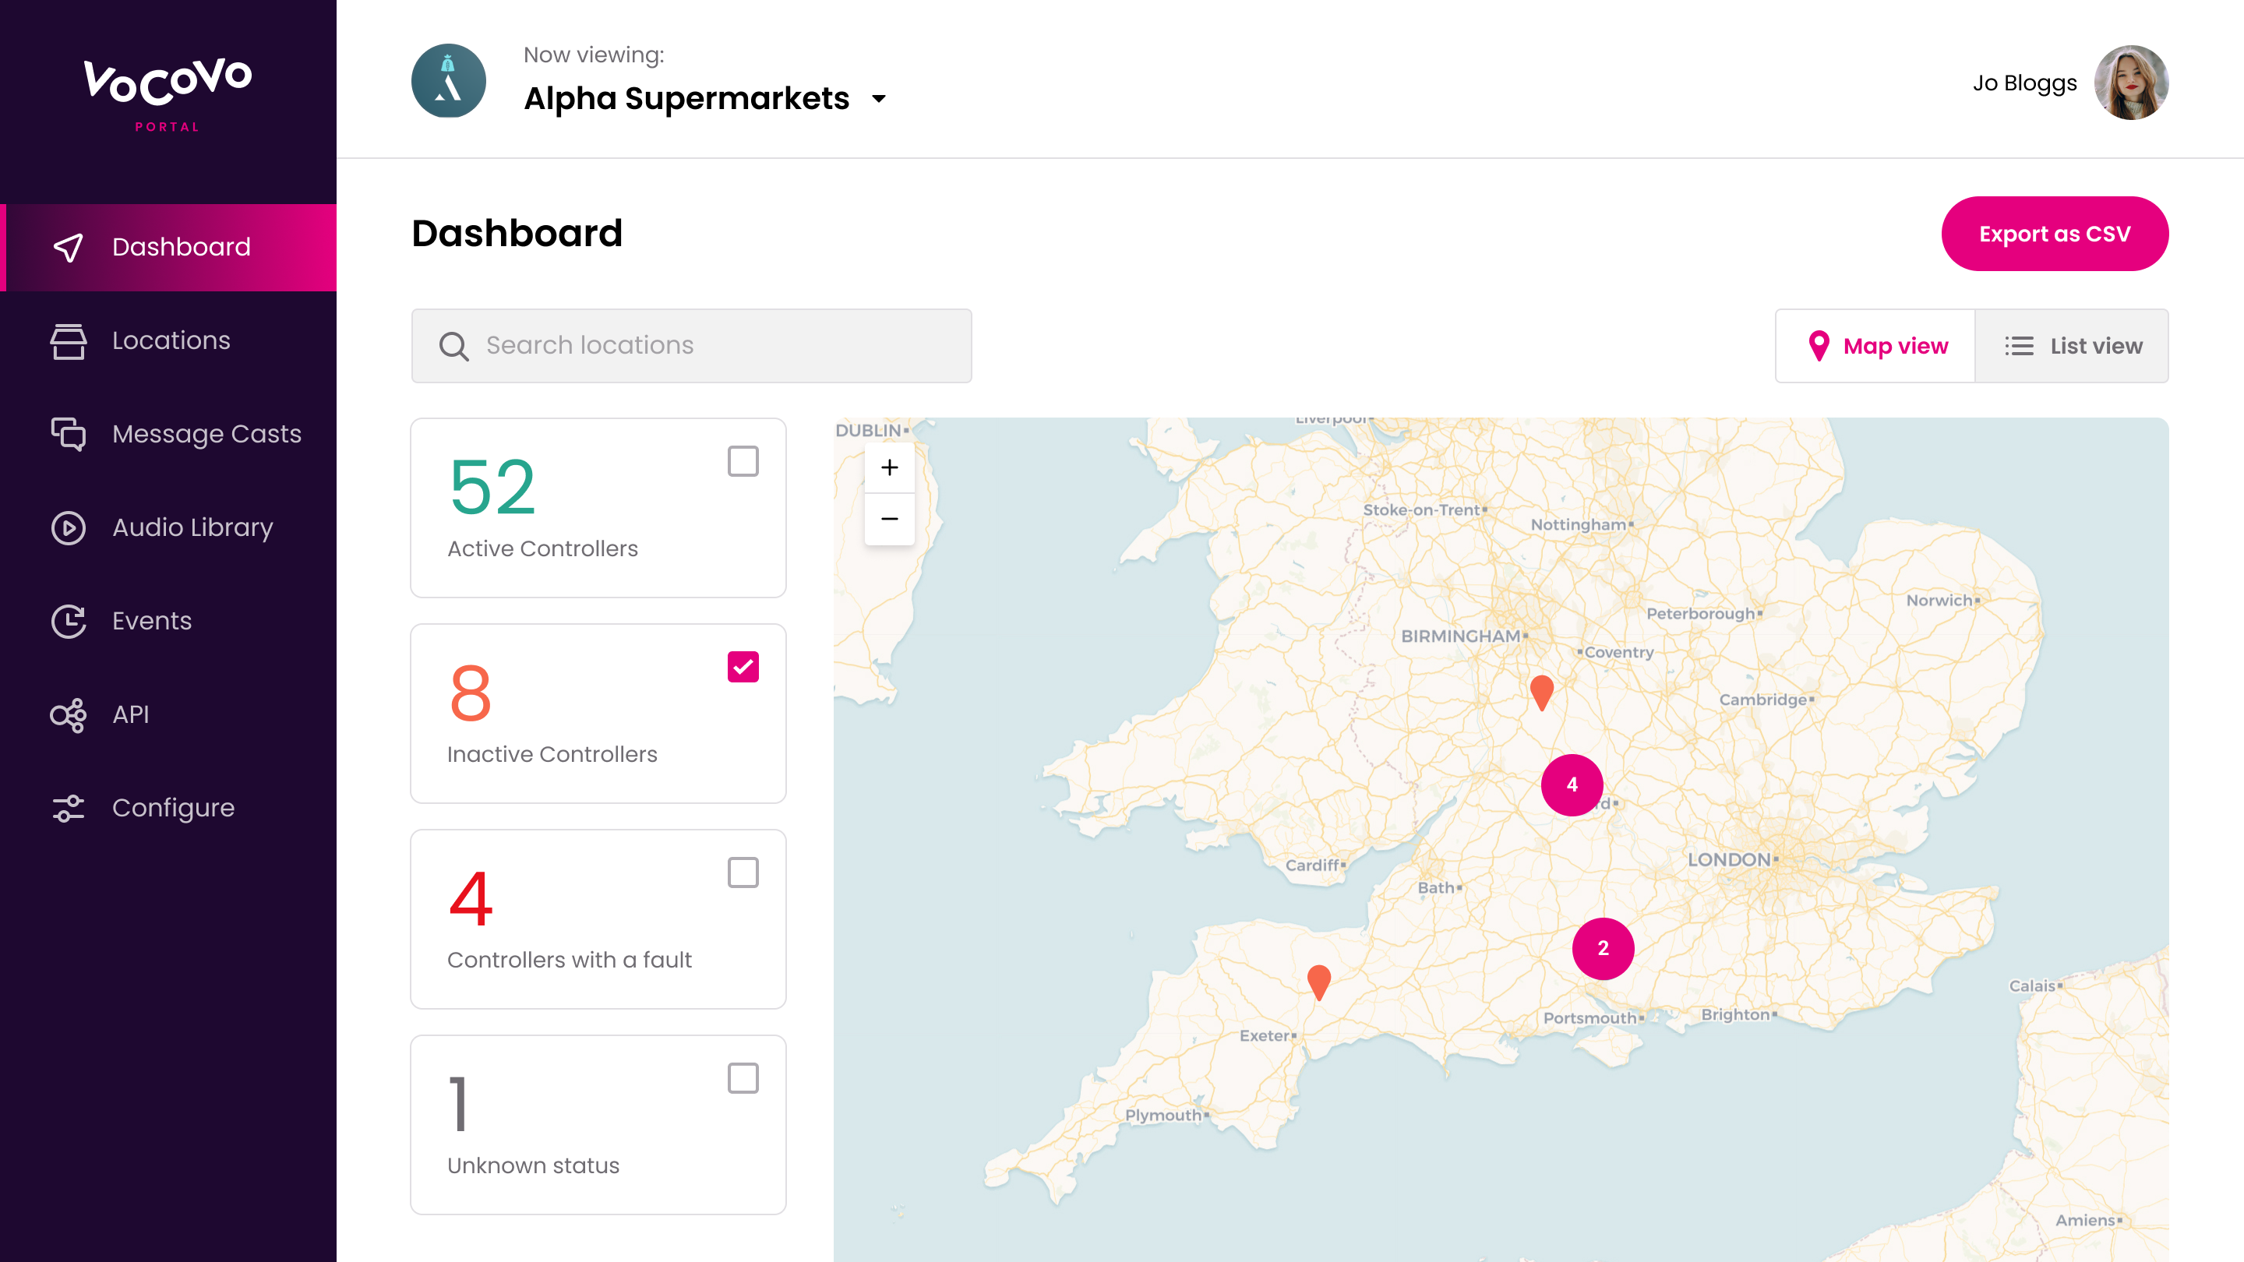Click the 52 Active Controllers card
The width and height of the screenshot is (2244, 1262).
click(598, 508)
